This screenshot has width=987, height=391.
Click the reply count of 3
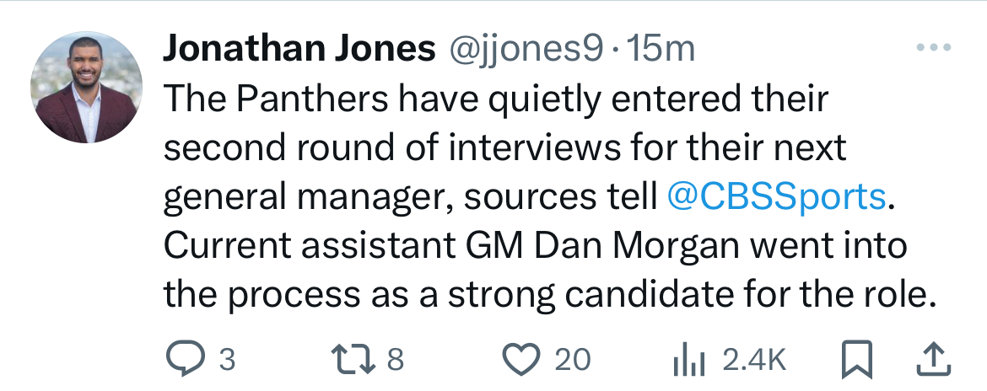pyautogui.click(x=227, y=360)
